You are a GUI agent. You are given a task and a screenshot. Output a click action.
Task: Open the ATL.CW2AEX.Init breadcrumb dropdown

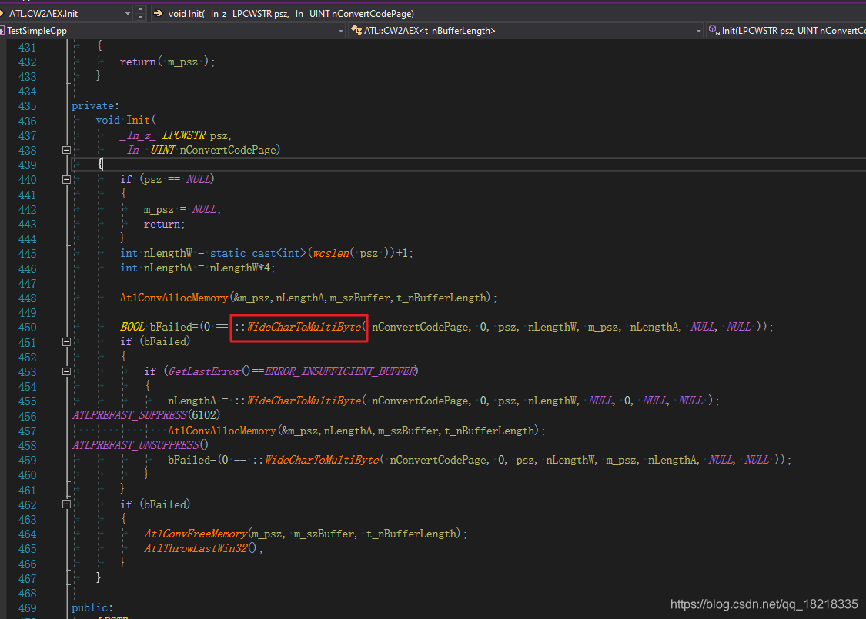[x=128, y=13]
